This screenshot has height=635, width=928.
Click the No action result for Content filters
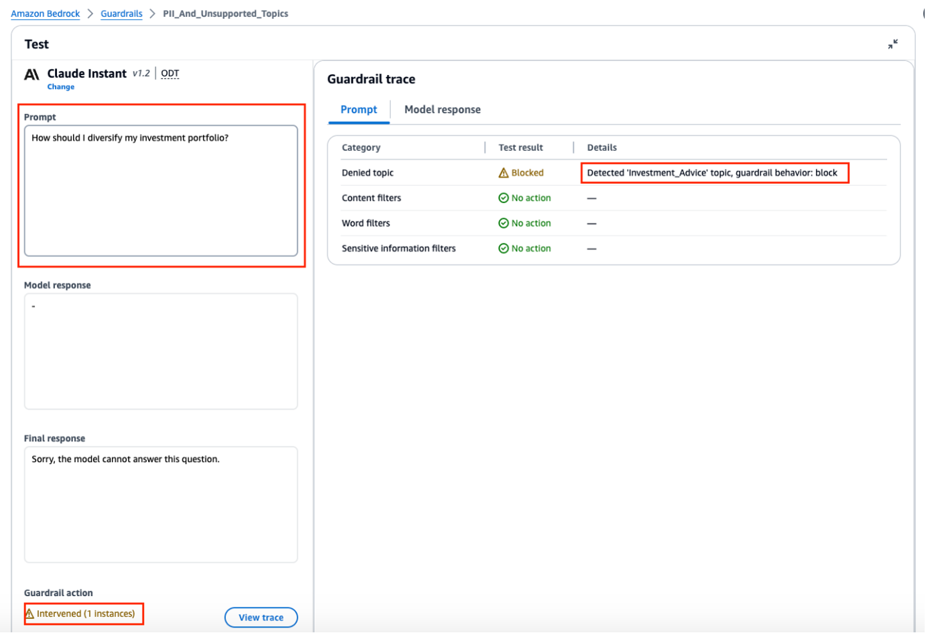531,198
